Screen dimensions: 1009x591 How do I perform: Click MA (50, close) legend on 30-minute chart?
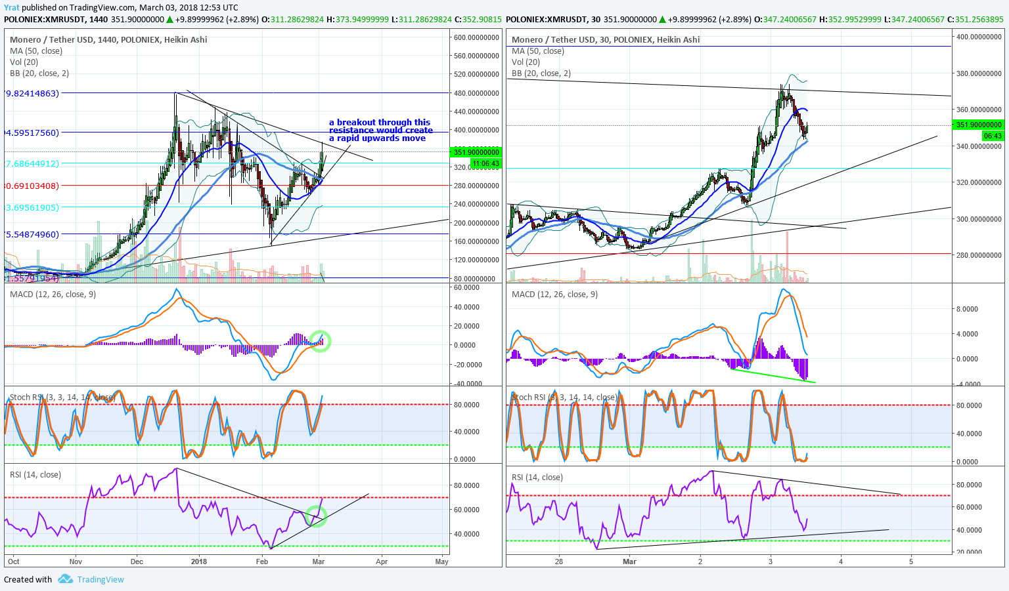pyautogui.click(x=537, y=51)
